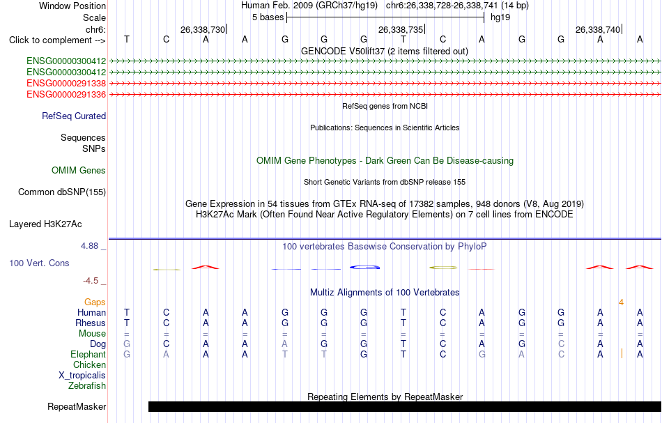Open the Layered H3K27Ac track label
Screen dimensions: 662x423
[45, 224]
